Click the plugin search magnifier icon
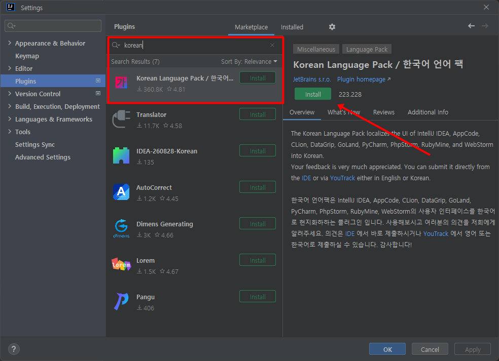Viewport: 499px width, 361px height. tap(116, 45)
